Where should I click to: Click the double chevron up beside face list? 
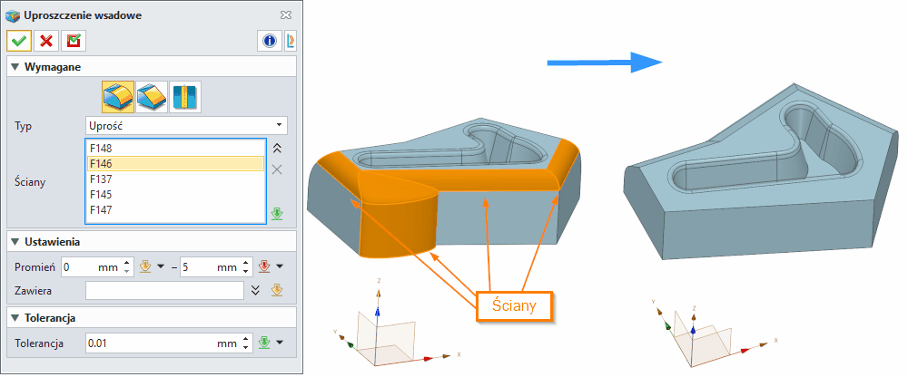click(x=277, y=148)
